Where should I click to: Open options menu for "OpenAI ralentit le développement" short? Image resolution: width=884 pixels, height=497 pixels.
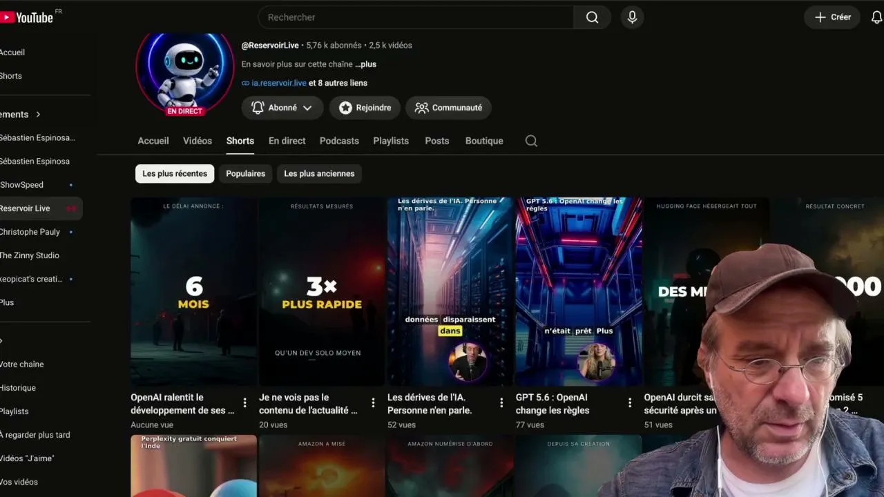244,402
